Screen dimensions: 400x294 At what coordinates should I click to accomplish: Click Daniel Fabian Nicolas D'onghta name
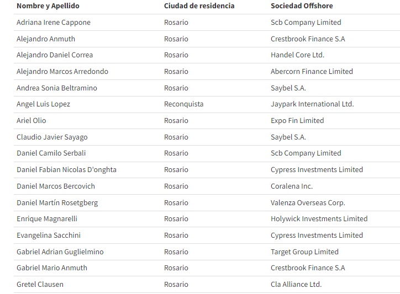click(66, 170)
